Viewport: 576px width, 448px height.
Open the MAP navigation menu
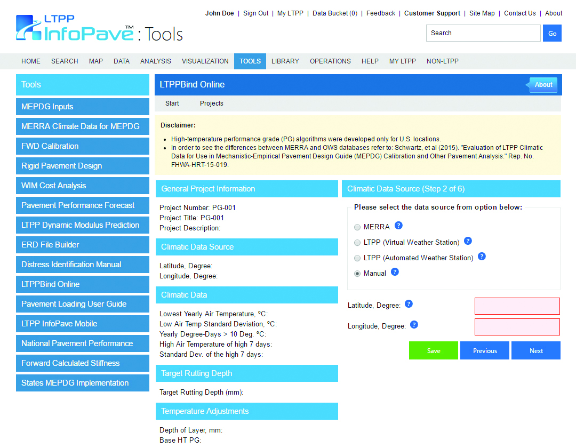click(96, 61)
